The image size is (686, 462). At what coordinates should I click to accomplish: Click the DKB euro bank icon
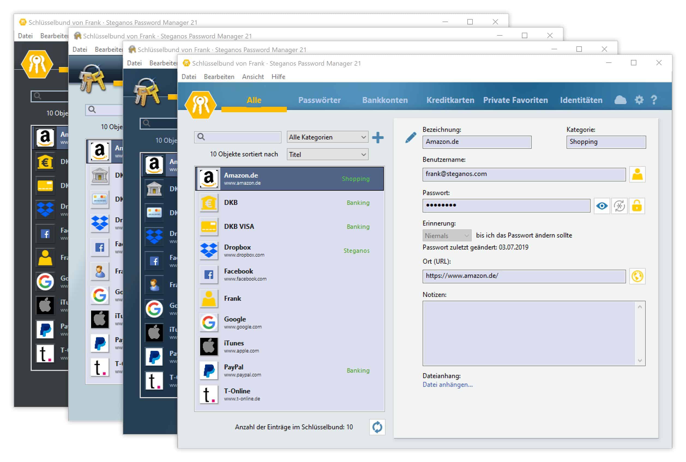click(x=209, y=203)
